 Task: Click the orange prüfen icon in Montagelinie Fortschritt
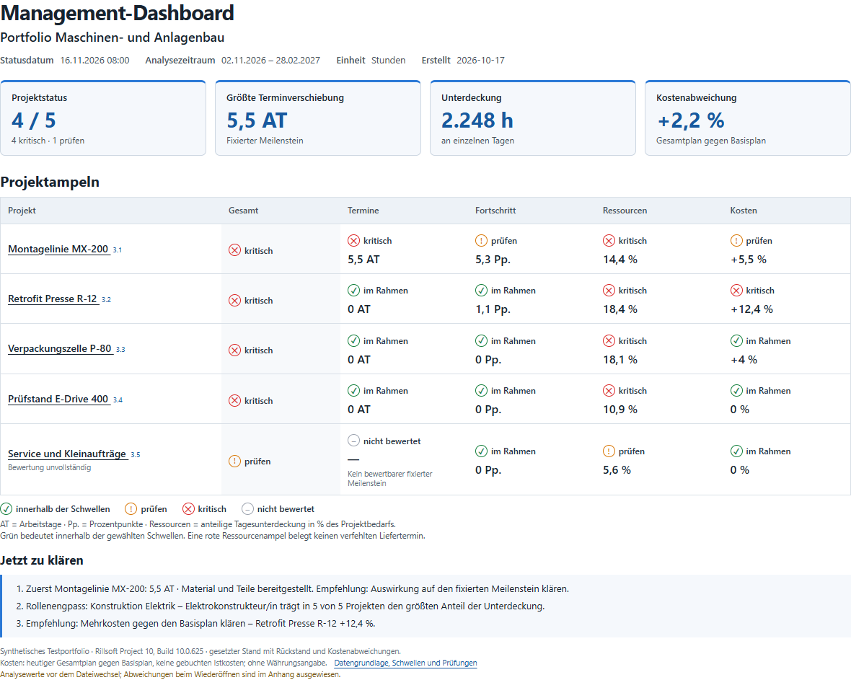[481, 240]
